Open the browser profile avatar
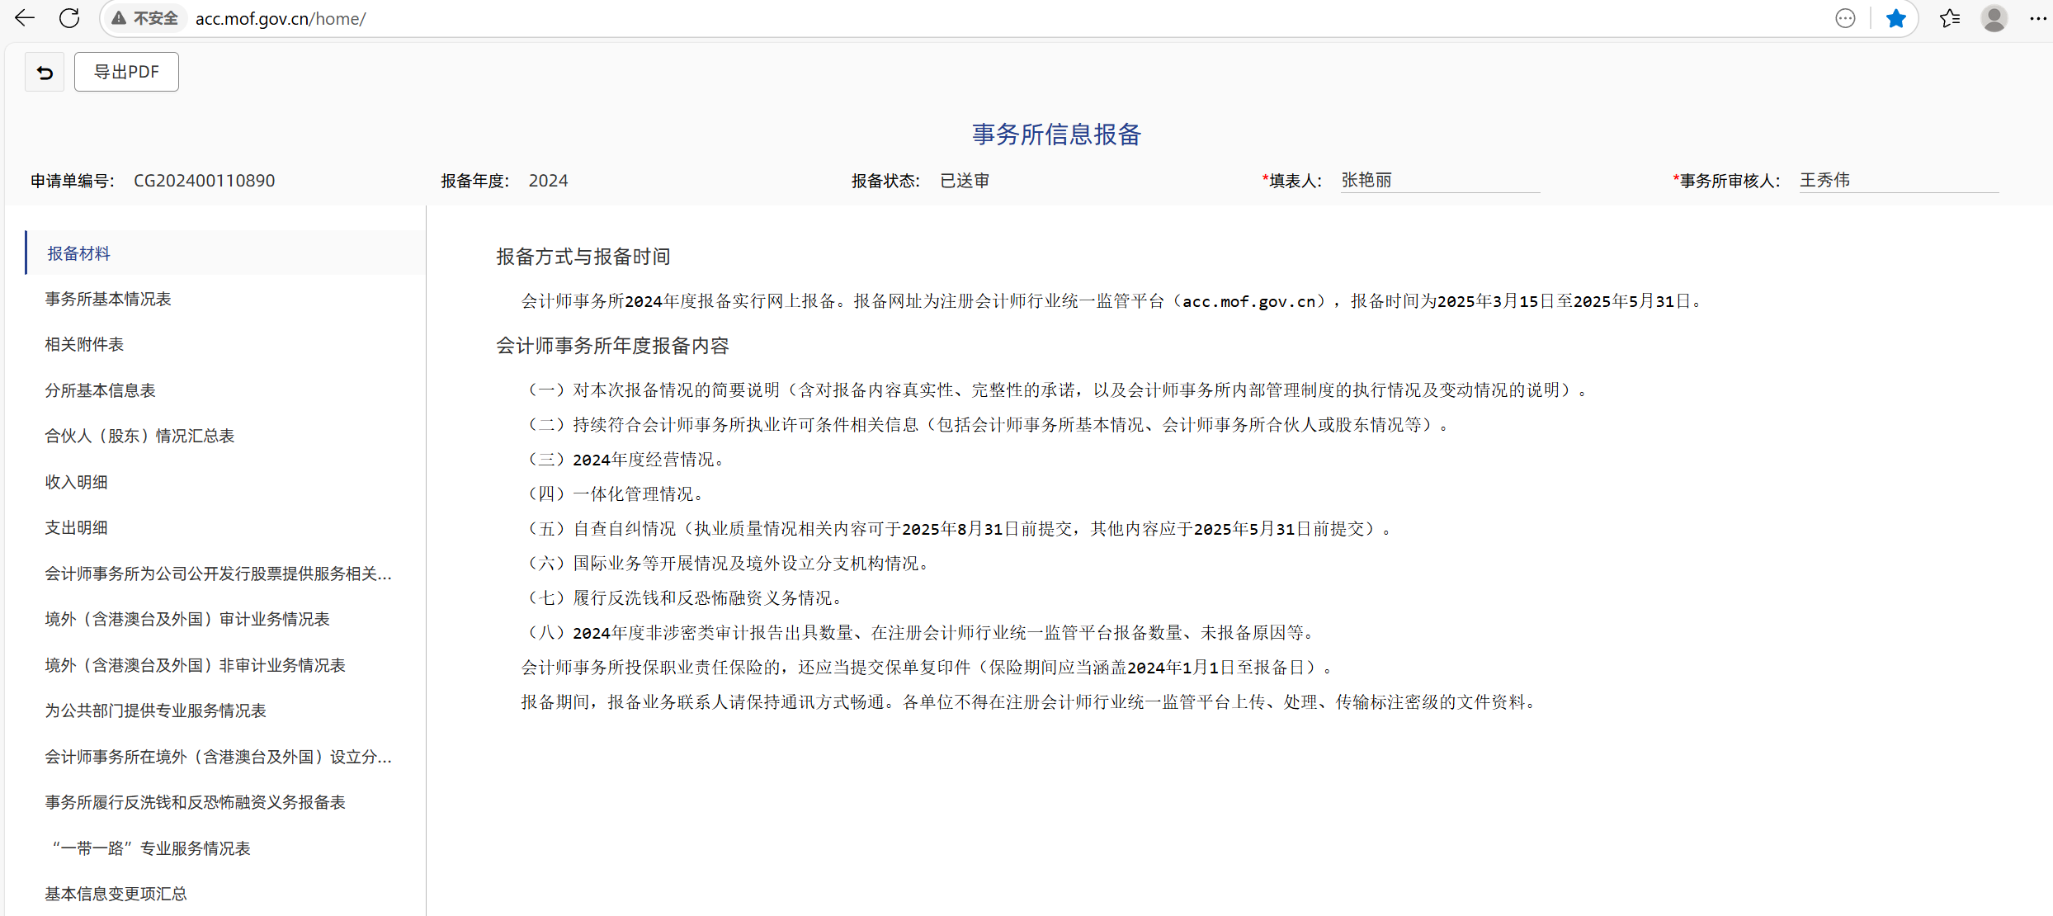2053x916 pixels. click(1994, 18)
